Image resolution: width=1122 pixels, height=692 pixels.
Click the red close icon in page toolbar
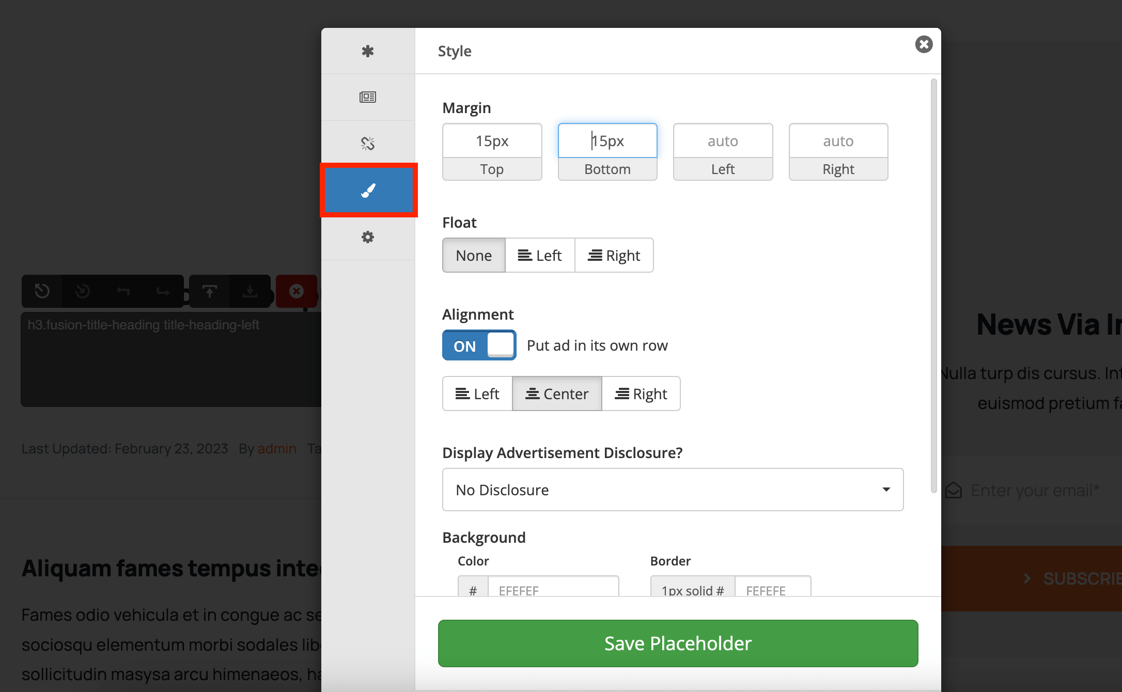point(297,291)
